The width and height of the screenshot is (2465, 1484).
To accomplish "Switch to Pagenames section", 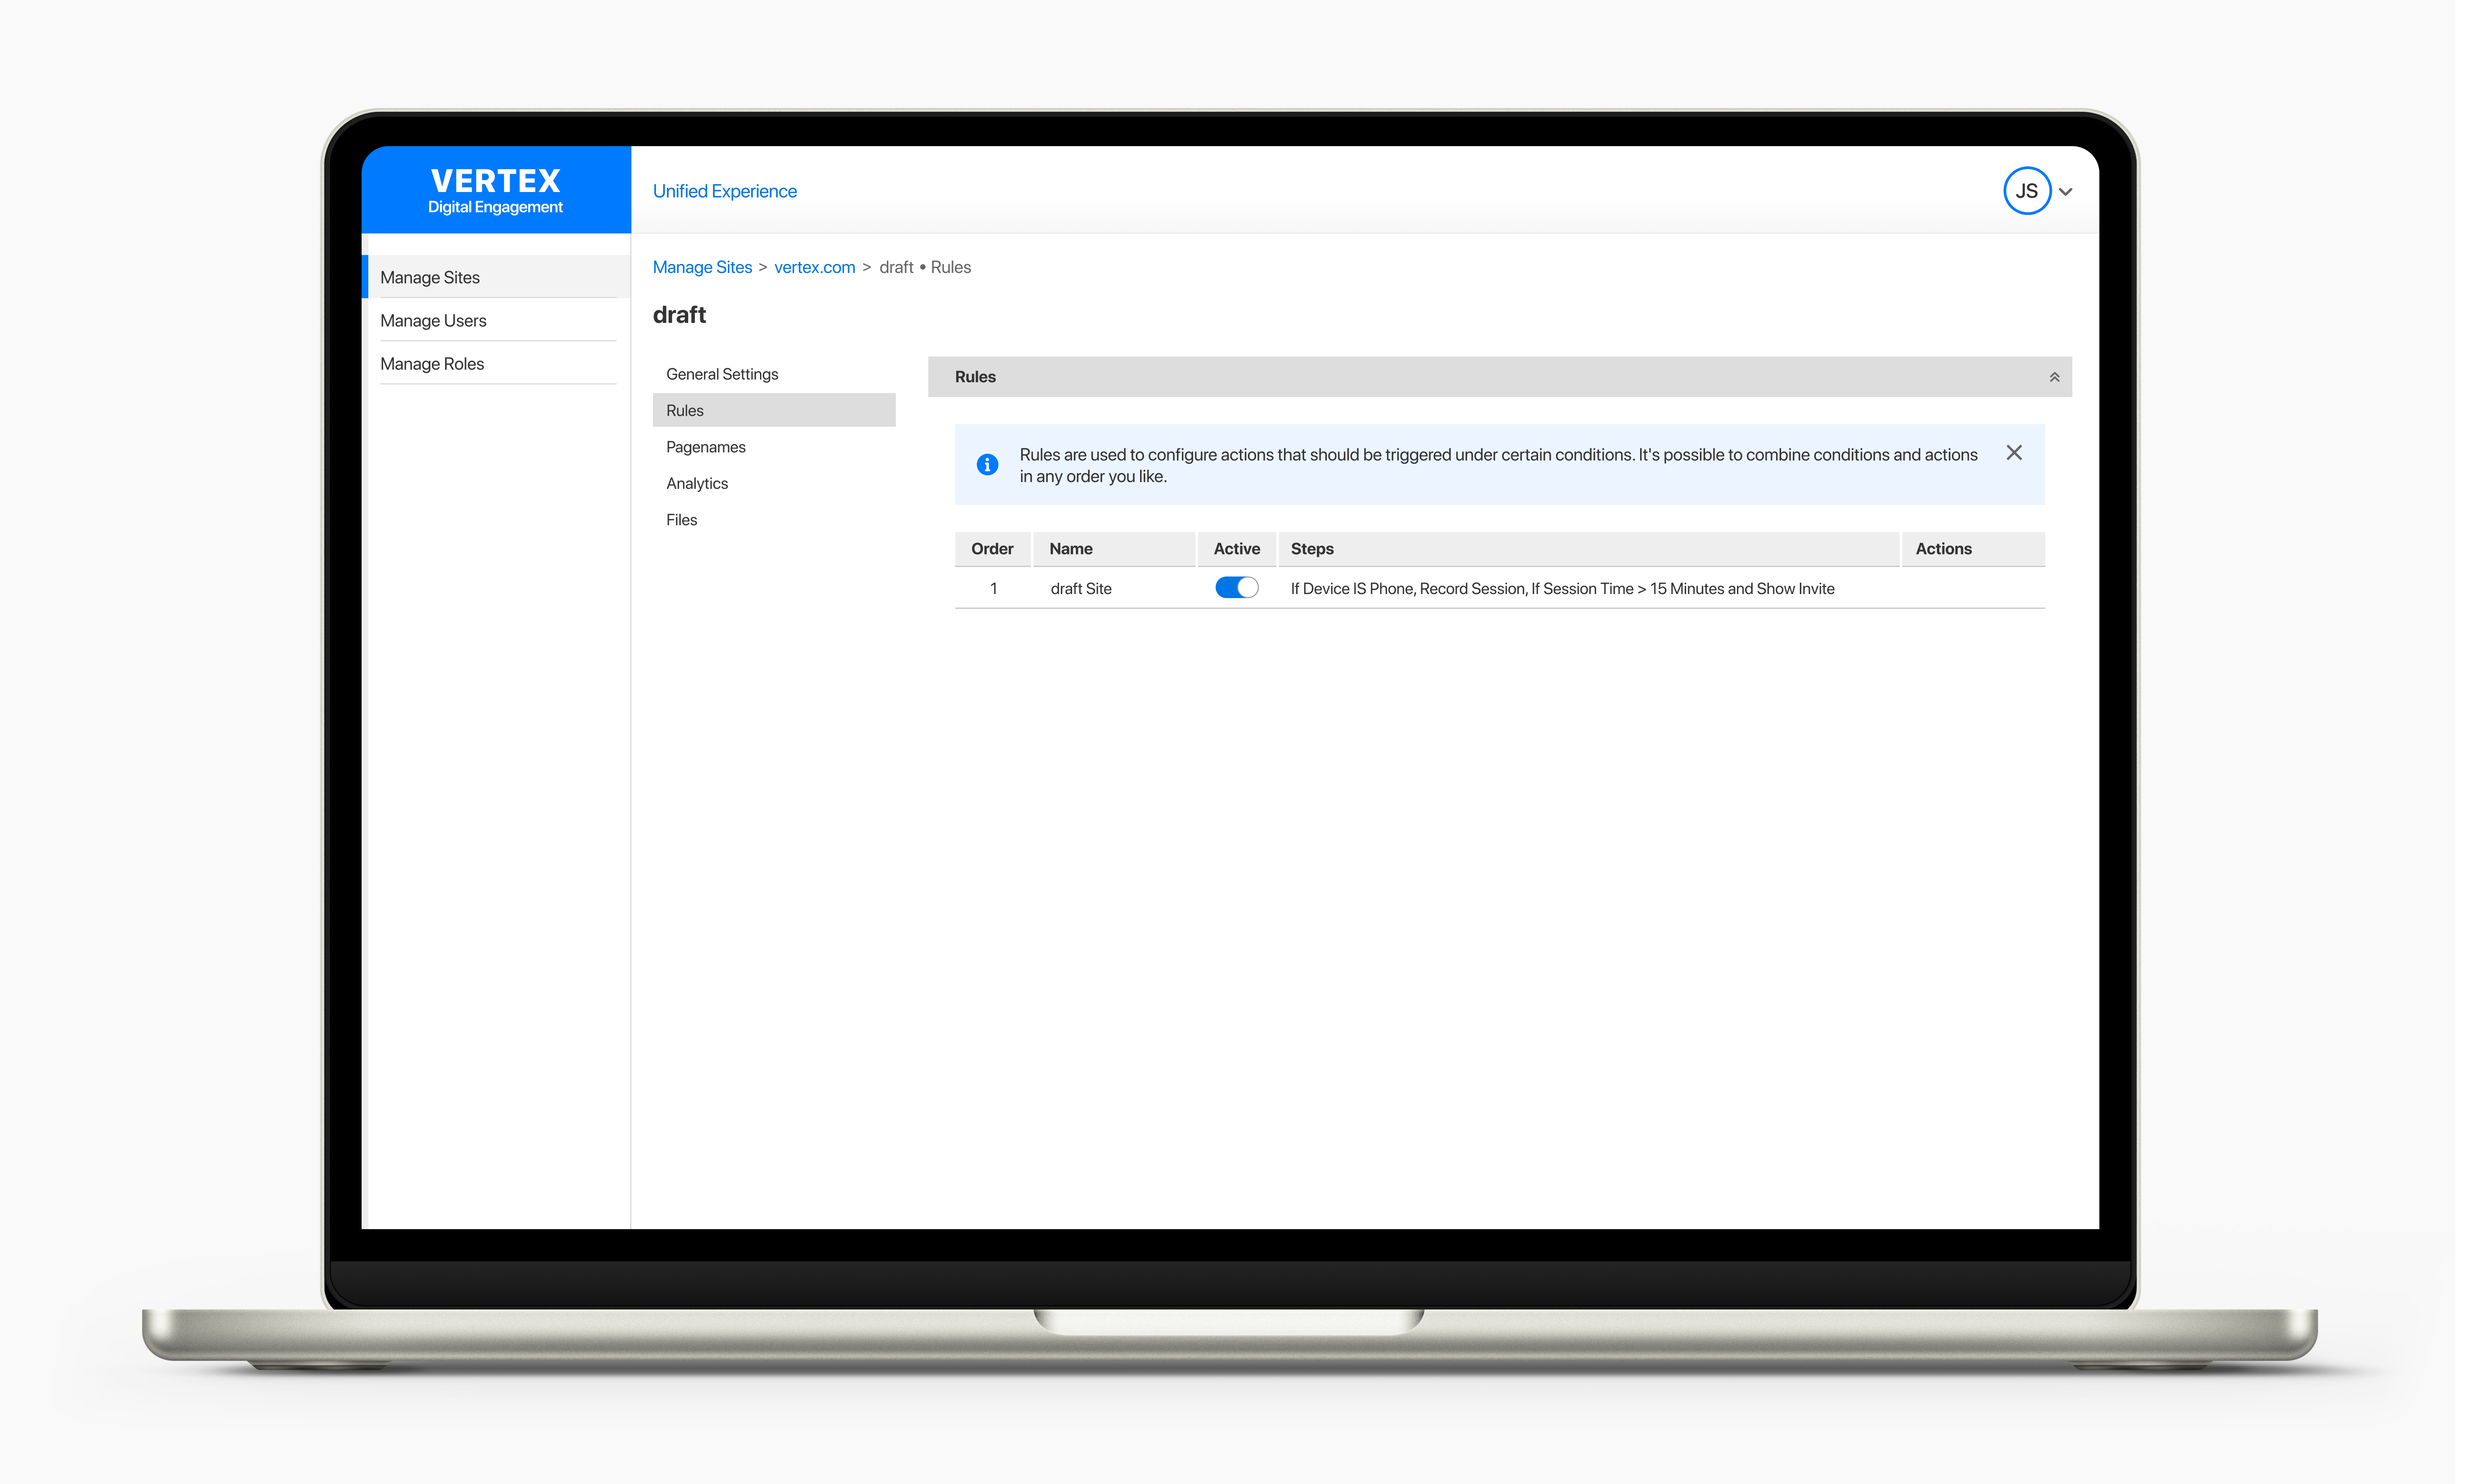I will [x=706, y=447].
